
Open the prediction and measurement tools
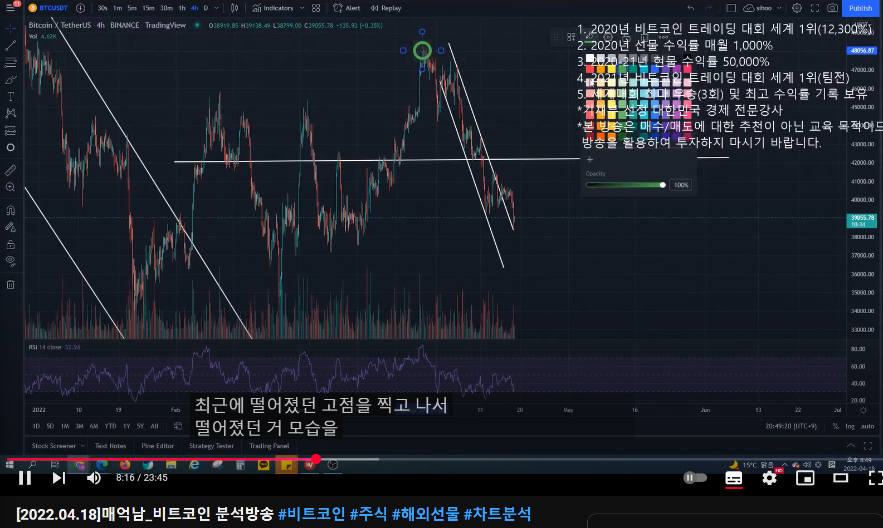(11, 131)
